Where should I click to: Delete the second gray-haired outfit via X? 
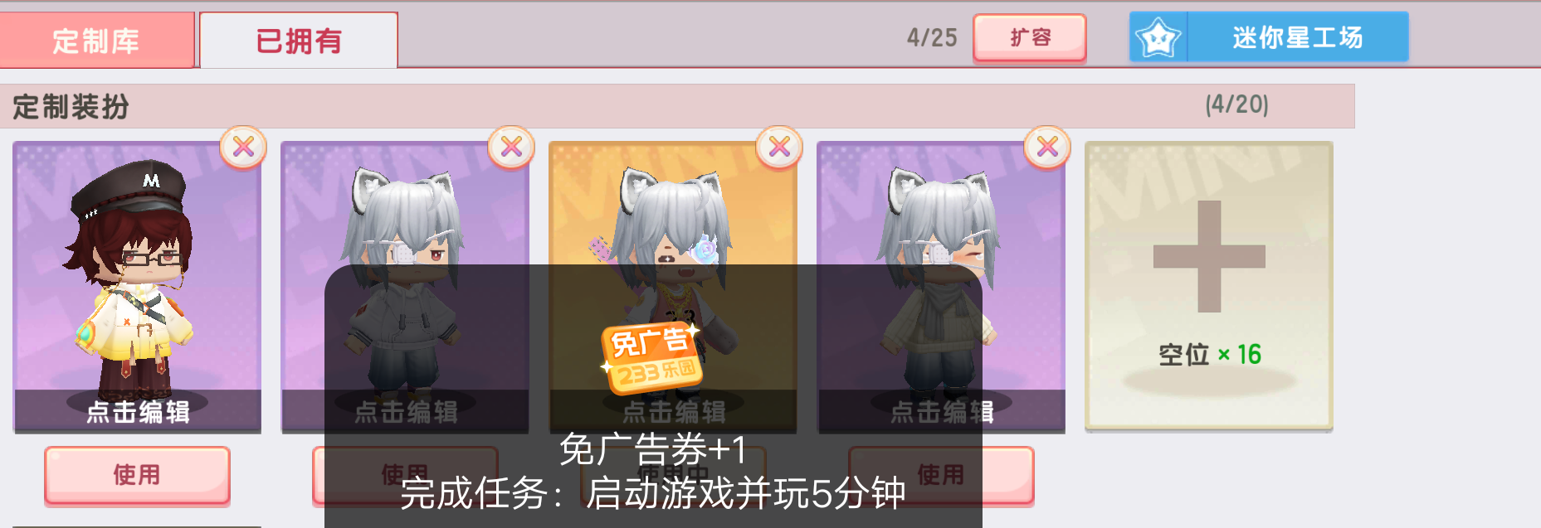point(511,148)
